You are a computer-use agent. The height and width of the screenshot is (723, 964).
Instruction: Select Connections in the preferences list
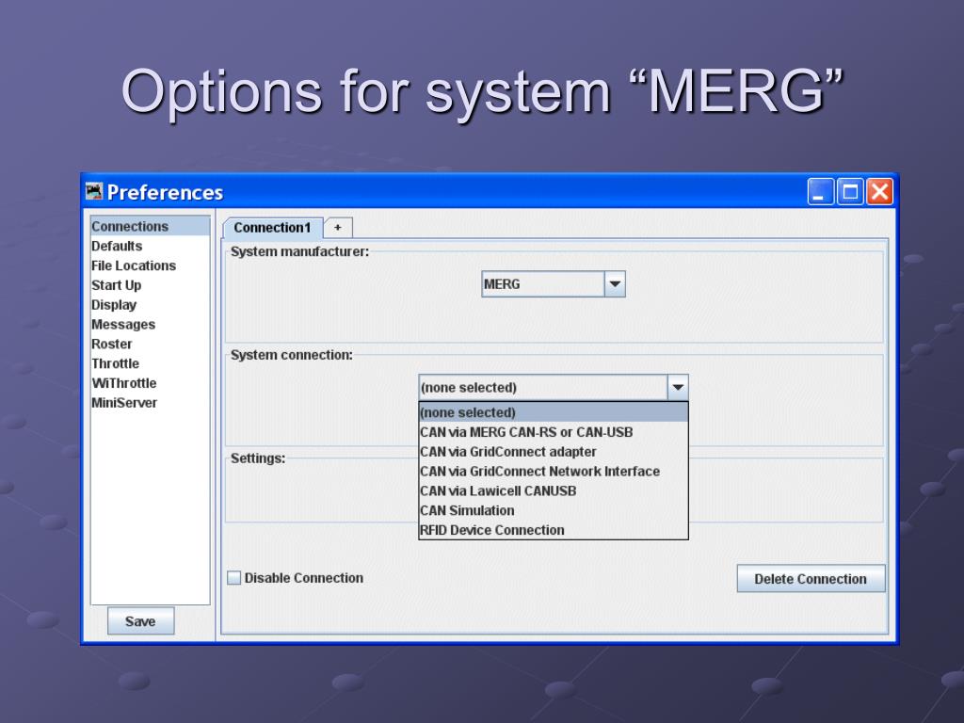(150, 226)
